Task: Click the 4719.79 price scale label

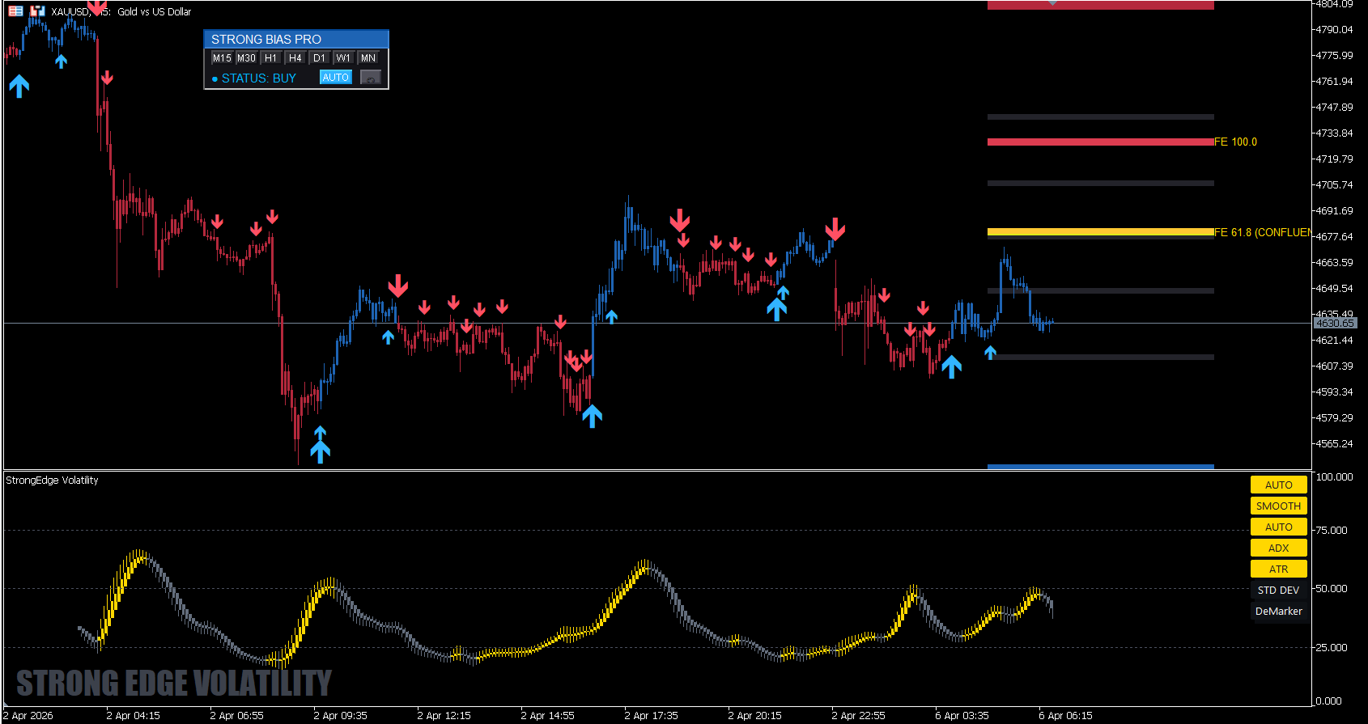Action: click(x=1335, y=159)
